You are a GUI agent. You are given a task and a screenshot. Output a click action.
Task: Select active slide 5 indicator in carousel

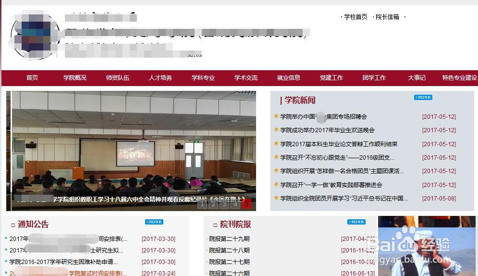click(x=246, y=204)
